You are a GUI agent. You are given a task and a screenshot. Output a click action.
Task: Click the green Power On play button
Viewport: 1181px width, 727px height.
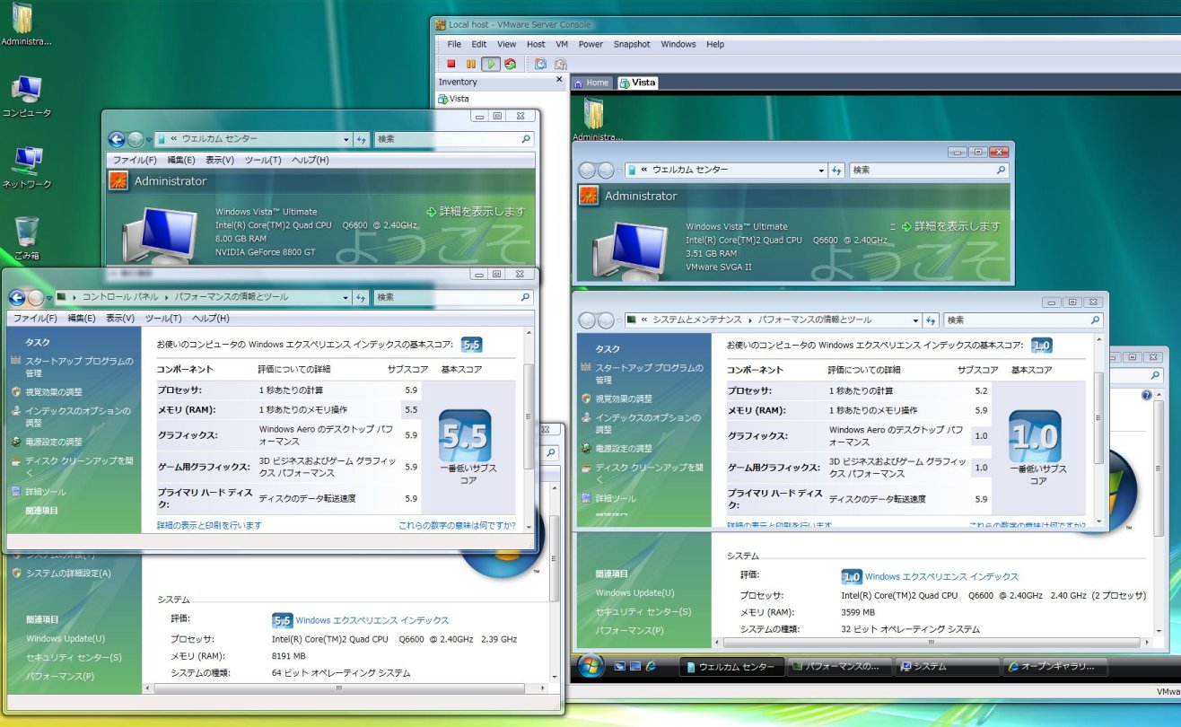pyautogui.click(x=490, y=64)
